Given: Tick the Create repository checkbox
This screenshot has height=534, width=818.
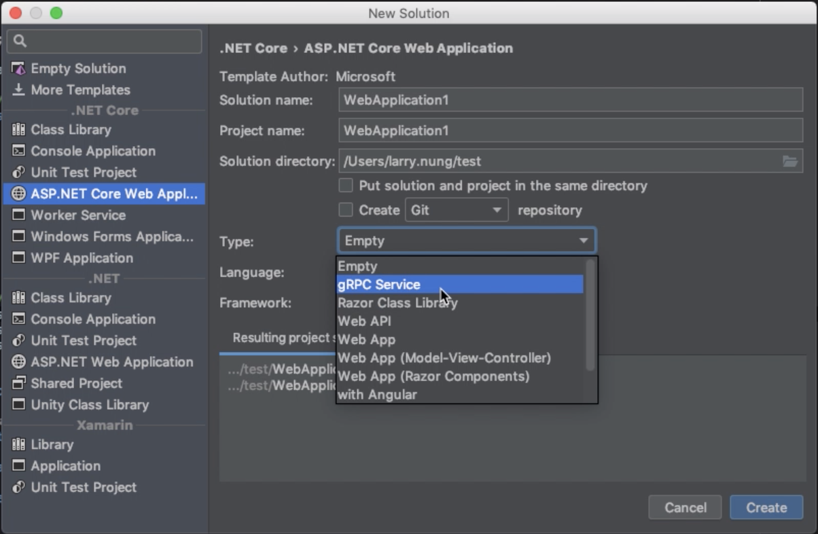Looking at the screenshot, I should [346, 210].
